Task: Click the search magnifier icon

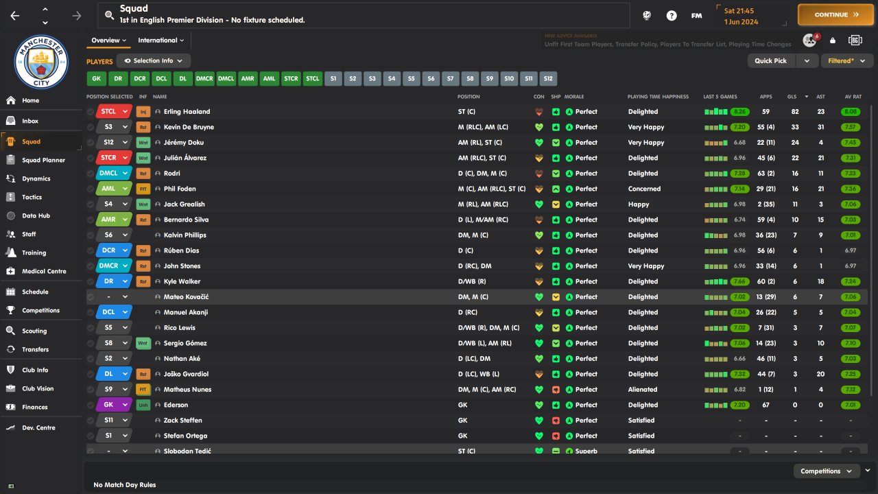Action: [x=108, y=14]
